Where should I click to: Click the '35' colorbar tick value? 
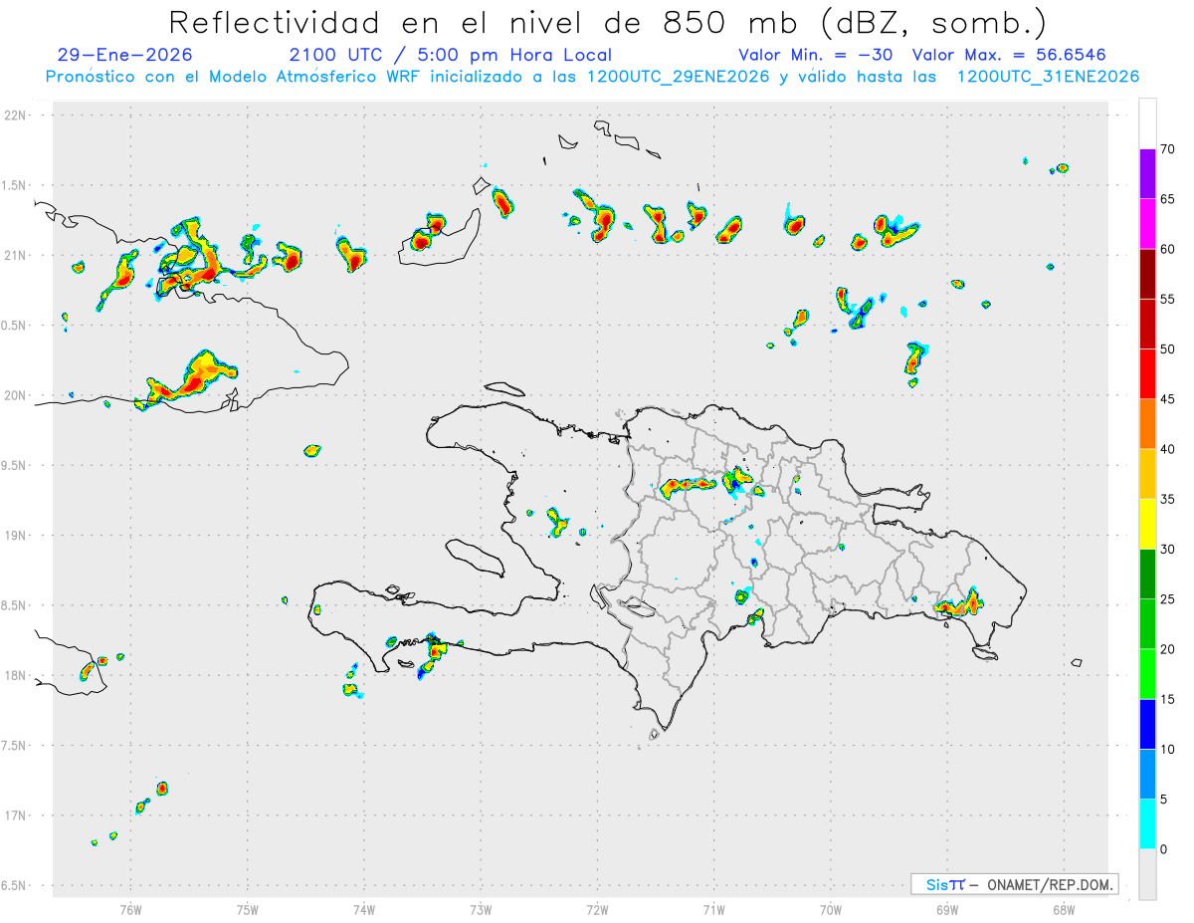tap(1168, 499)
